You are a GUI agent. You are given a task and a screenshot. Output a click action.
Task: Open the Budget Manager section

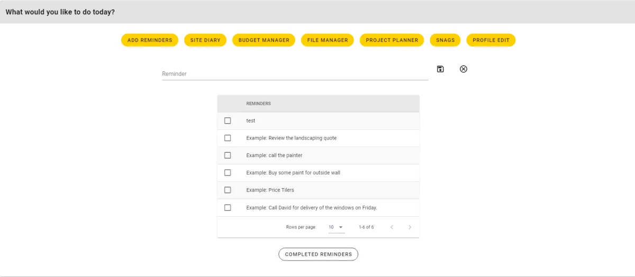tap(264, 40)
